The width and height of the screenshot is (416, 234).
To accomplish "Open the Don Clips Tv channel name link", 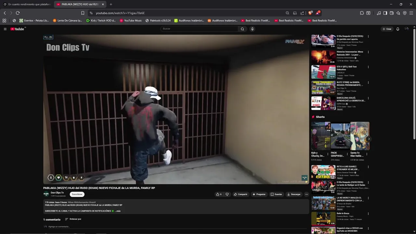I will click(x=57, y=193).
